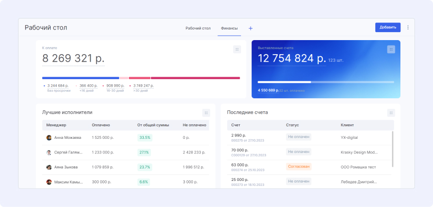Click Анна Можаева avatar
433x207 pixels.
tap(49, 137)
